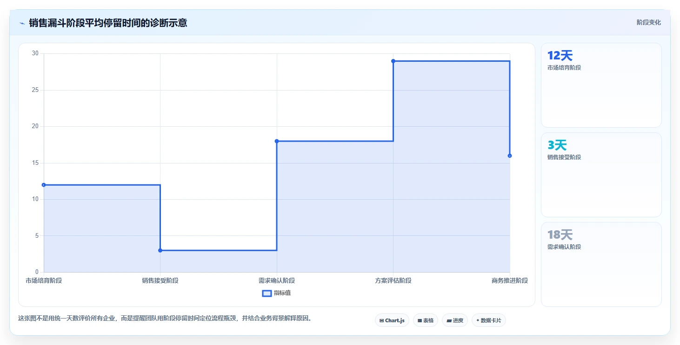
Task: Click the sparkle icon in 数据卡片 tag
Action: pos(478,320)
